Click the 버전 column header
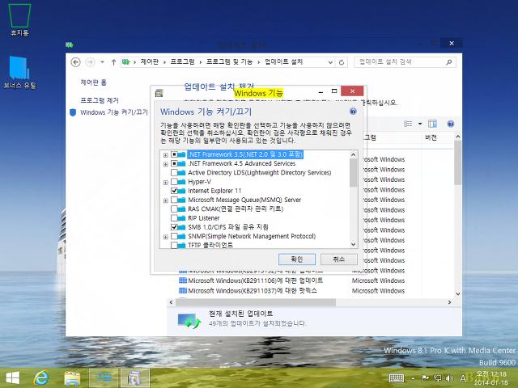Viewport: 518px width, 388px height. (431, 137)
